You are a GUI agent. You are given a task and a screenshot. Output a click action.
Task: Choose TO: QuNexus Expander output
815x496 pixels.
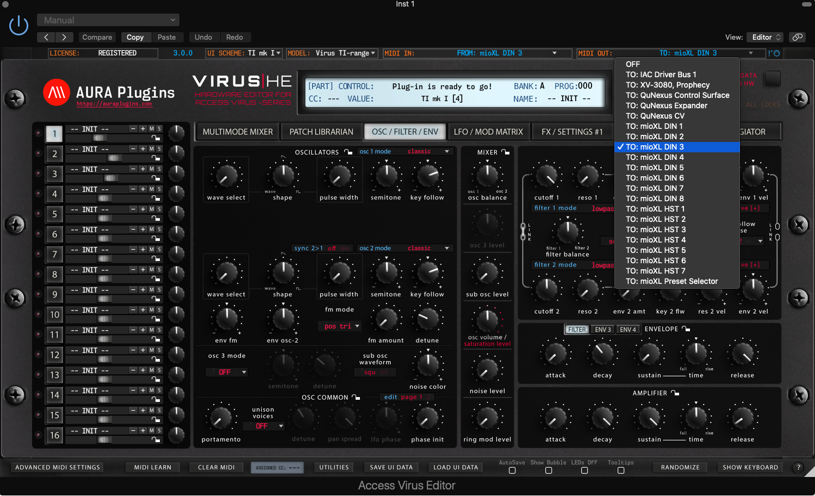677,106
